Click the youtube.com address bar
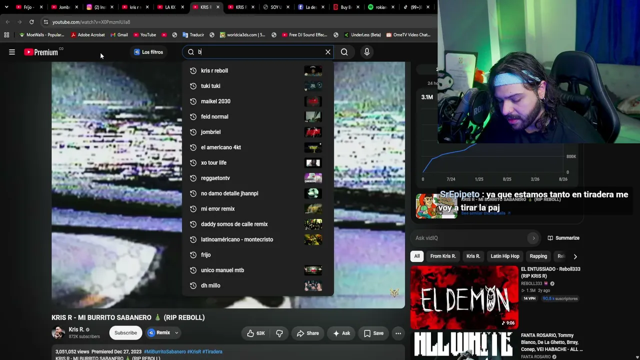 point(240,22)
